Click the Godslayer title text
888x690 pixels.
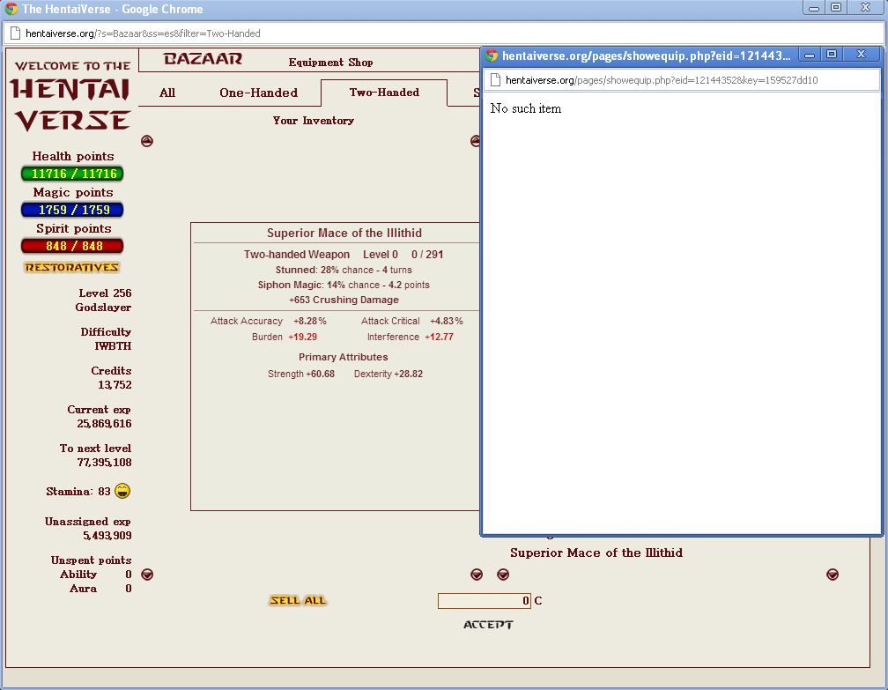[103, 307]
